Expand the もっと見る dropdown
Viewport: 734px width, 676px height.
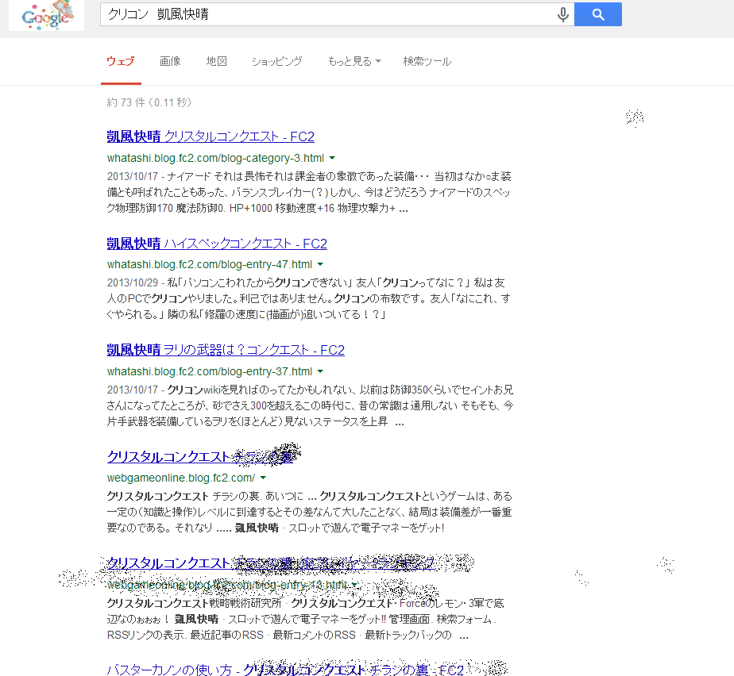pyautogui.click(x=354, y=61)
